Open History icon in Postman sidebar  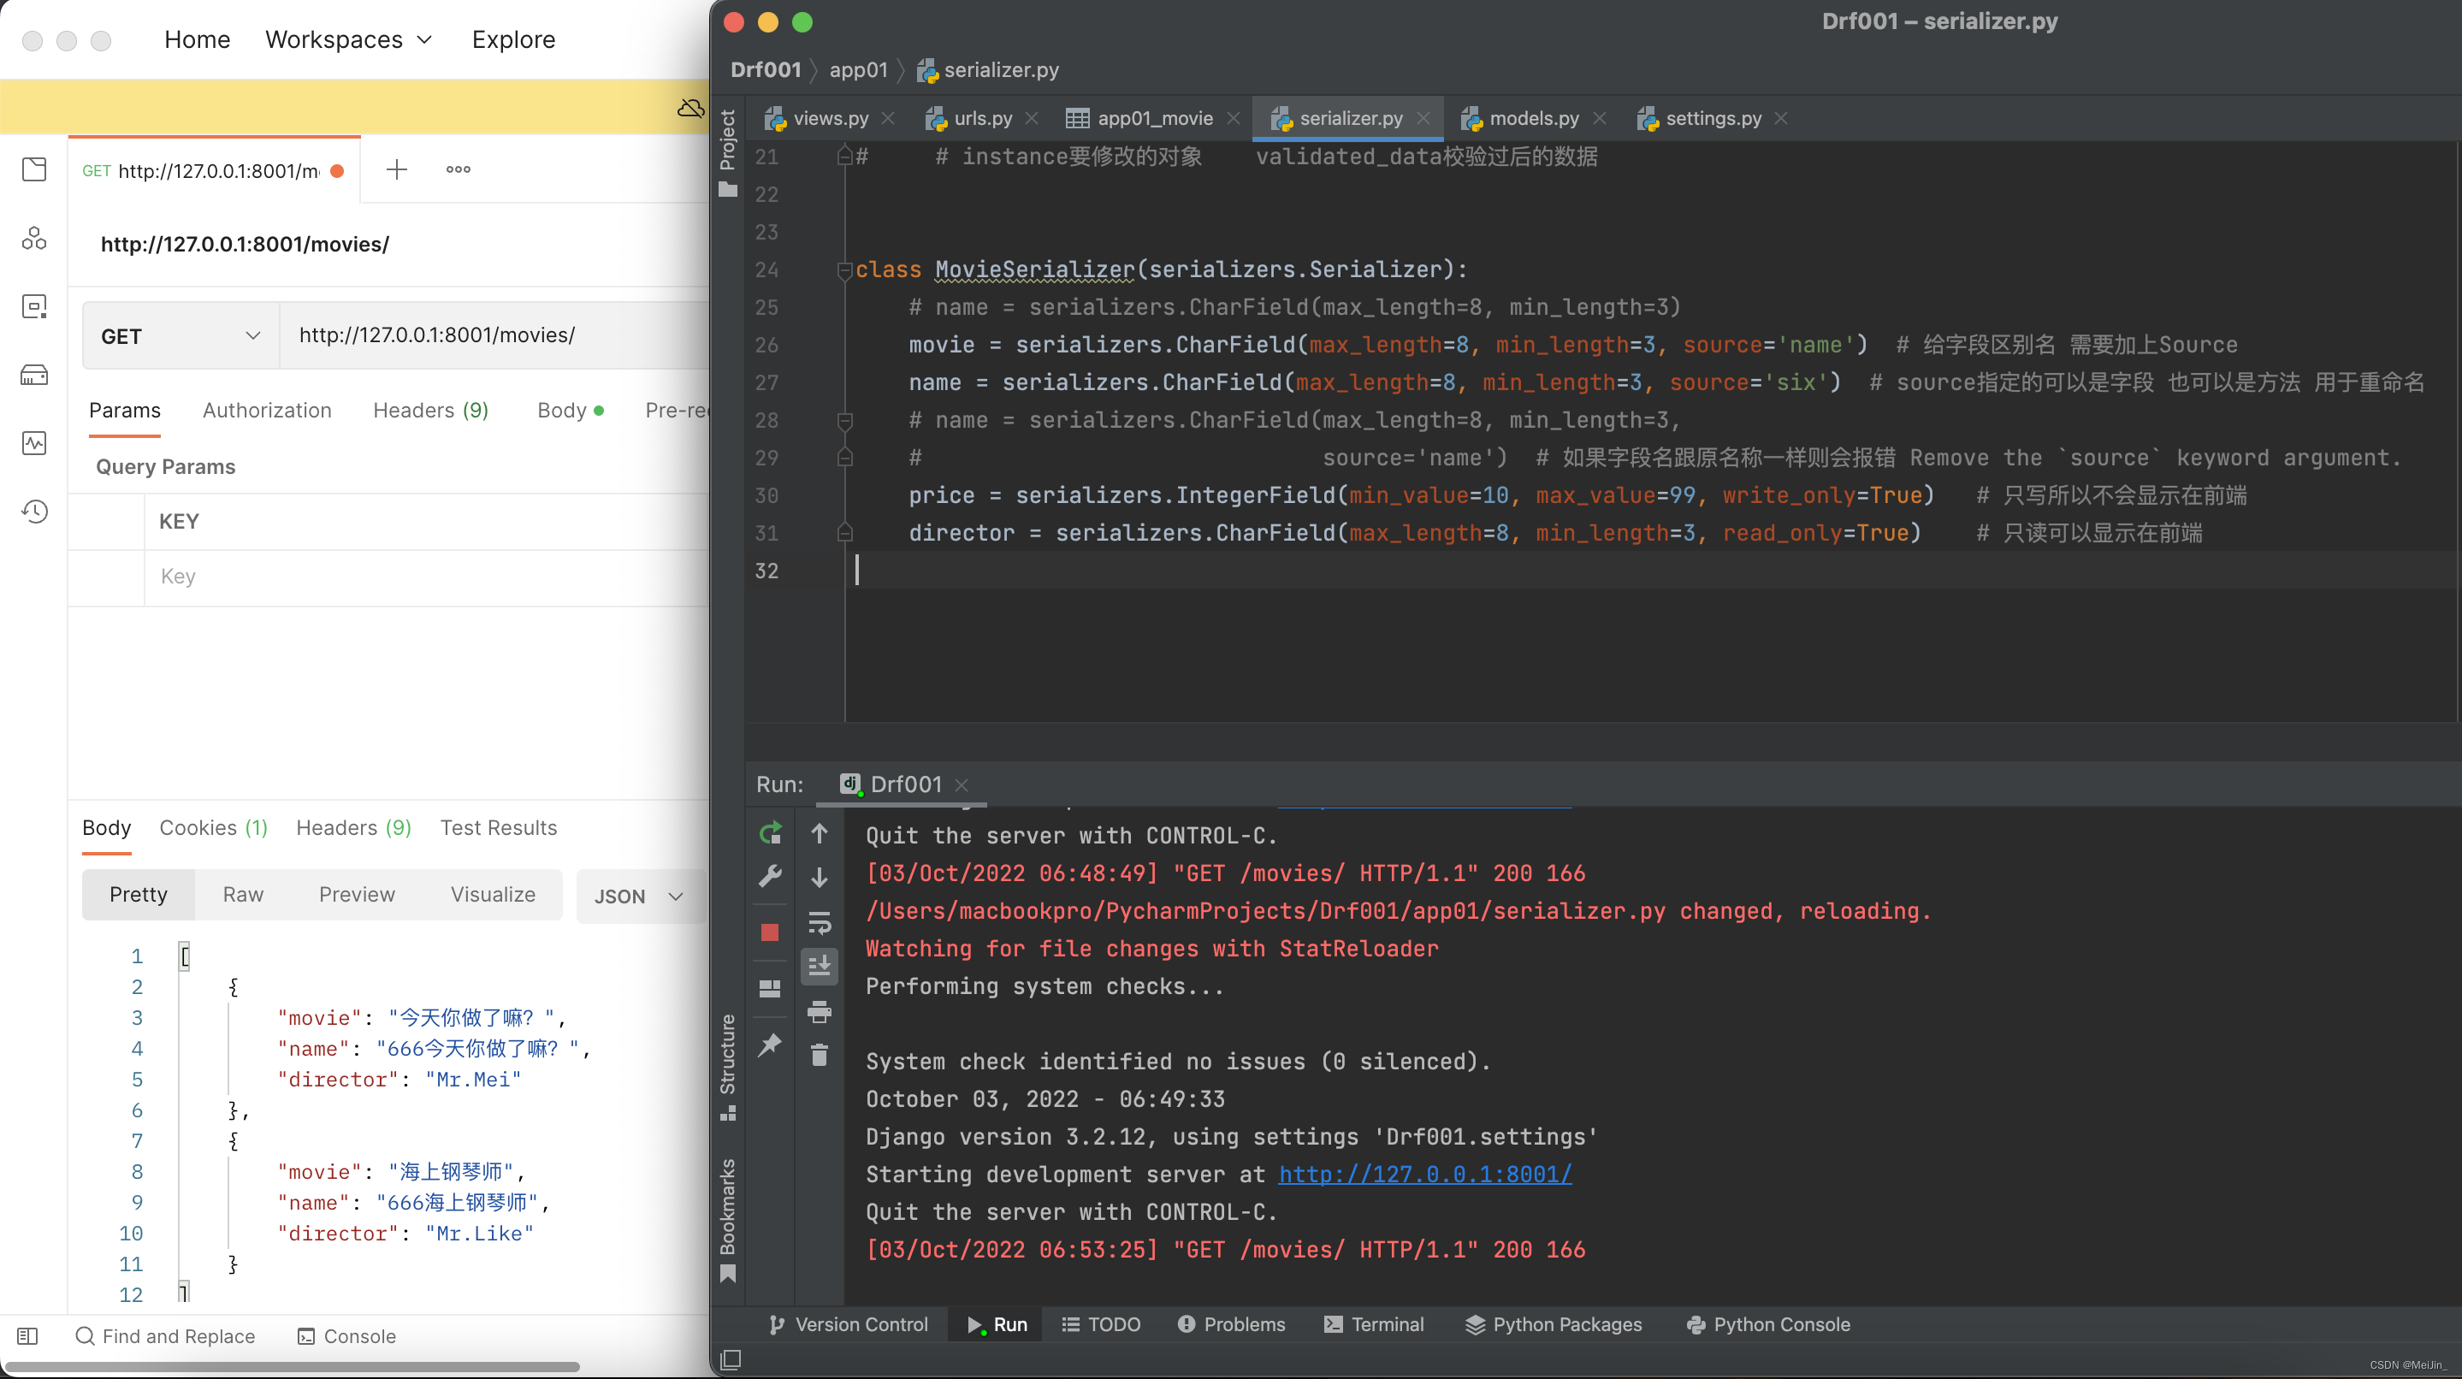coord(34,512)
